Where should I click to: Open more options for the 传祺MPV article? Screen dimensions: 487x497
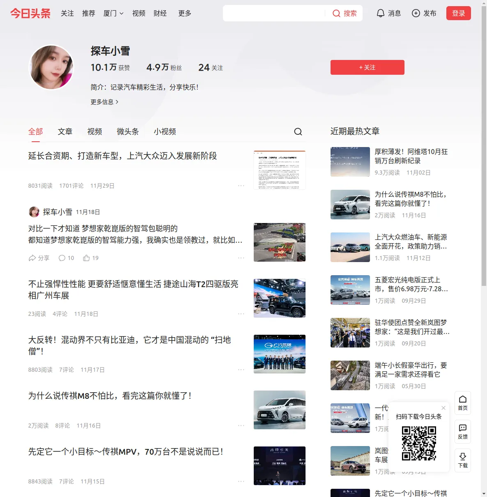tap(241, 481)
